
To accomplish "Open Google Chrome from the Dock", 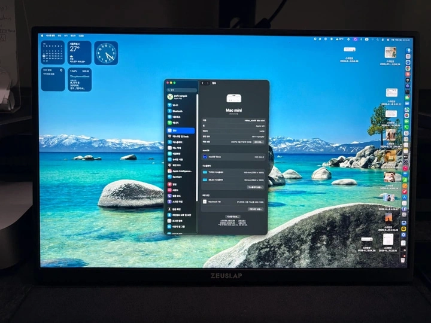I will tap(408, 68).
